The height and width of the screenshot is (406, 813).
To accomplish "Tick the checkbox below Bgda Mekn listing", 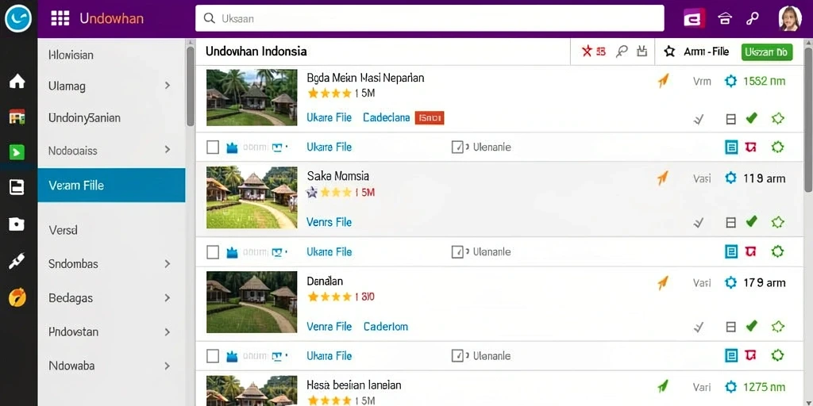I will 213,147.
